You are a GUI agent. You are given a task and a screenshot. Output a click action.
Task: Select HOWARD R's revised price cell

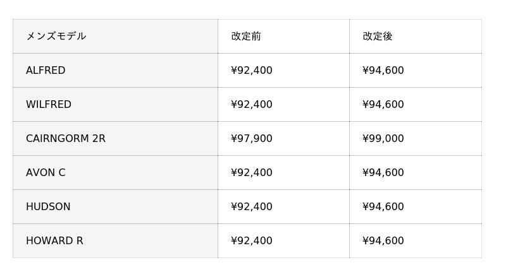coord(383,241)
